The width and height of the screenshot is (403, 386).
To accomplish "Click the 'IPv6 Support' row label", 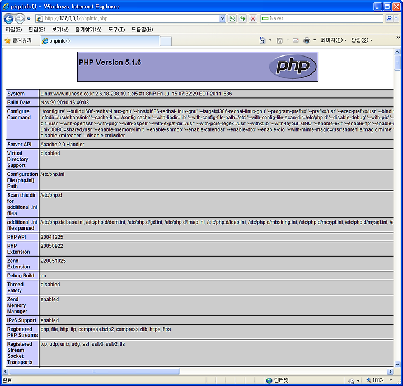I will click(x=22, y=320).
